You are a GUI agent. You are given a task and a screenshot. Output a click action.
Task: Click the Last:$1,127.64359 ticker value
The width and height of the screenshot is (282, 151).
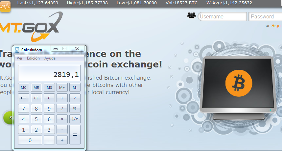[x=38, y=3]
